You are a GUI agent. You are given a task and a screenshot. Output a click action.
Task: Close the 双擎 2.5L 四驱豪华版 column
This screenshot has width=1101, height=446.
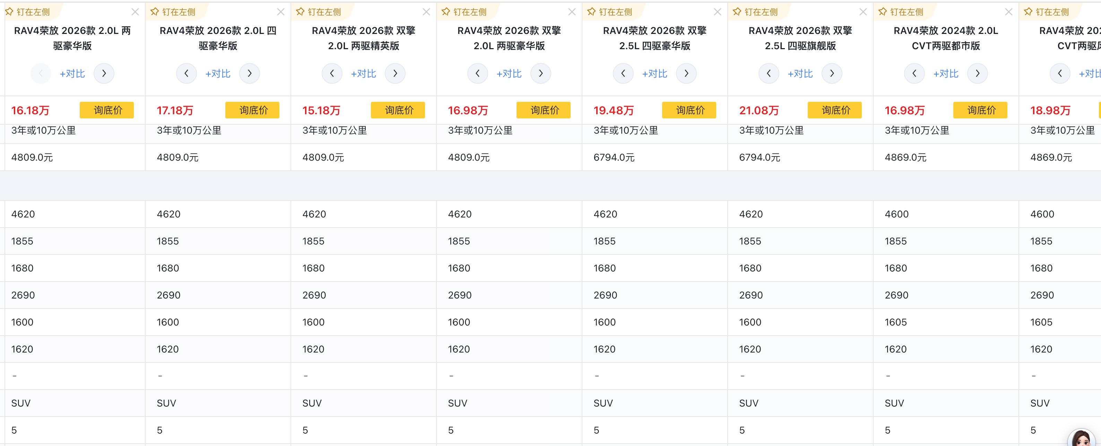[x=718, y=12]
